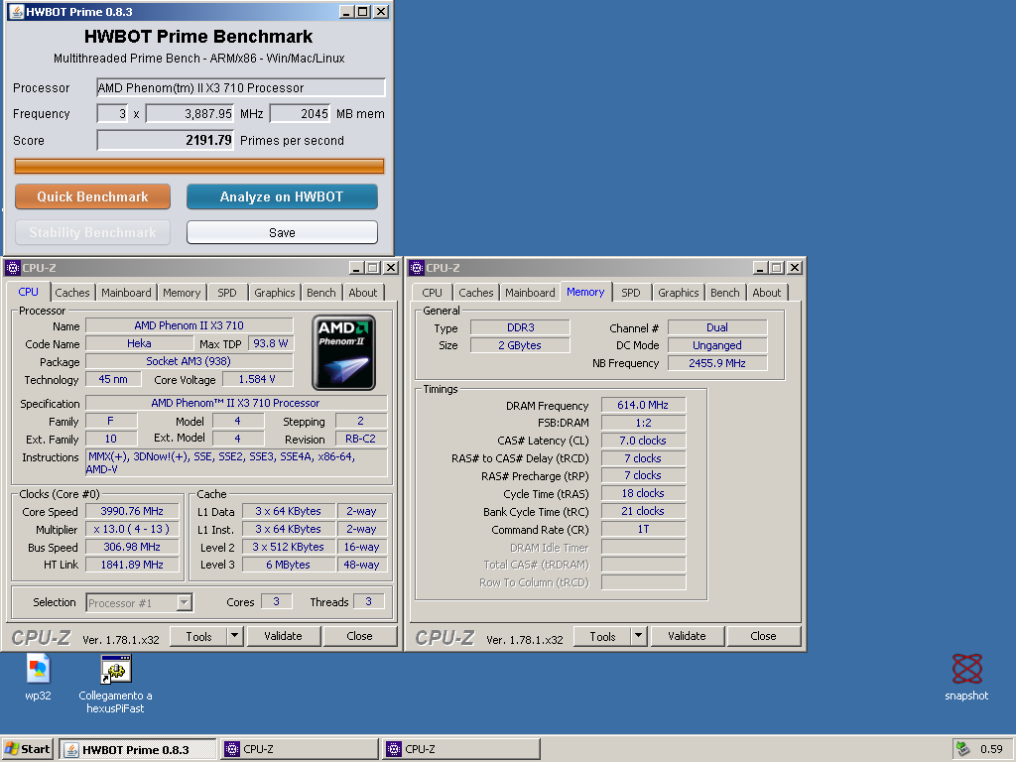Screen dimensions: 1016x762
Task: Click the Package value Socket AM3 (938)
Action: point(190,361)
